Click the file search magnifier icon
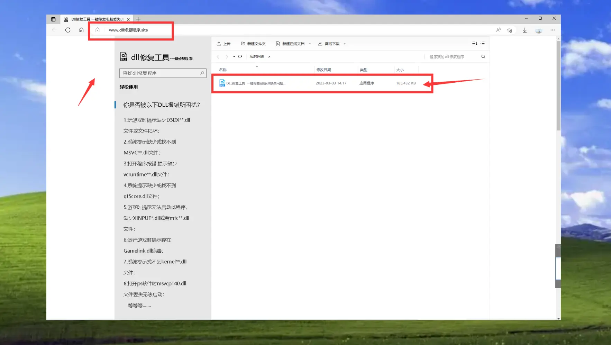The height and width of the screenshot is (345, 611). point(483,56)
